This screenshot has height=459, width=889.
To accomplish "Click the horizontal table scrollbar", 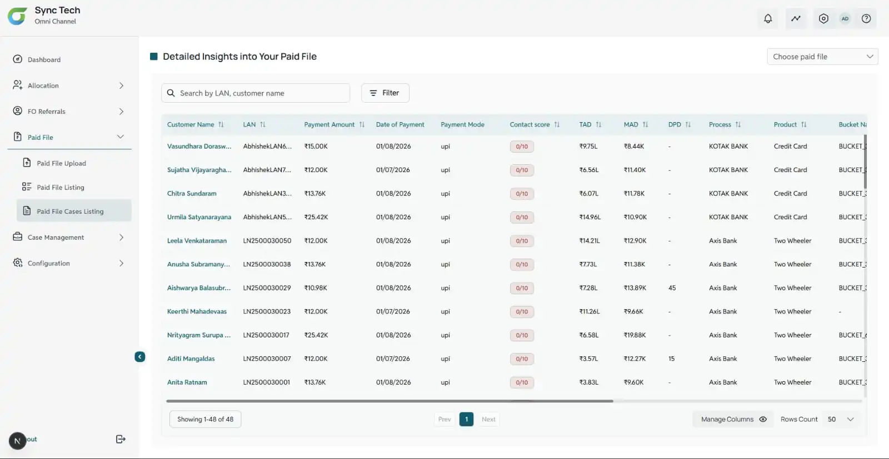I will point(389,401).
